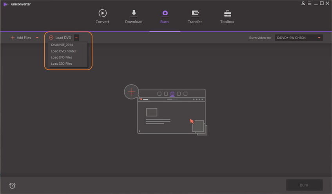Image resolution: width=332 pixels, height=194 pixels.
Task: Maximize the uniconverter window
Action: pos(322,3)
